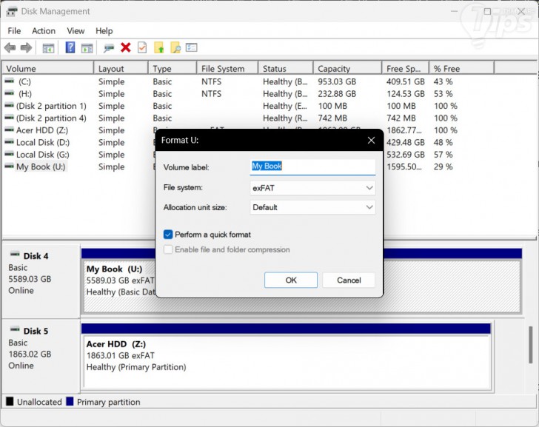This screenshot has width=539, height=427.
Task: Open the Help menu
Action: (x=104, y=31)
